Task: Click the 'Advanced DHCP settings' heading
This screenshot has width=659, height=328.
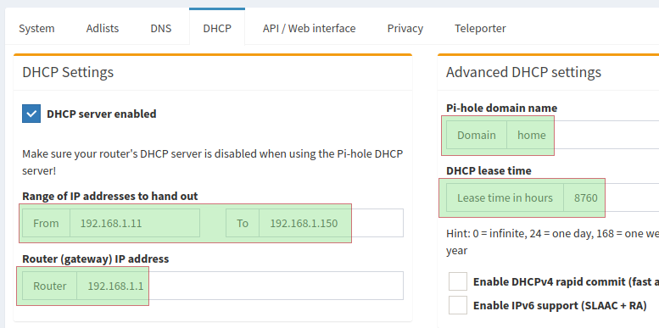Action: coord(523,72)
